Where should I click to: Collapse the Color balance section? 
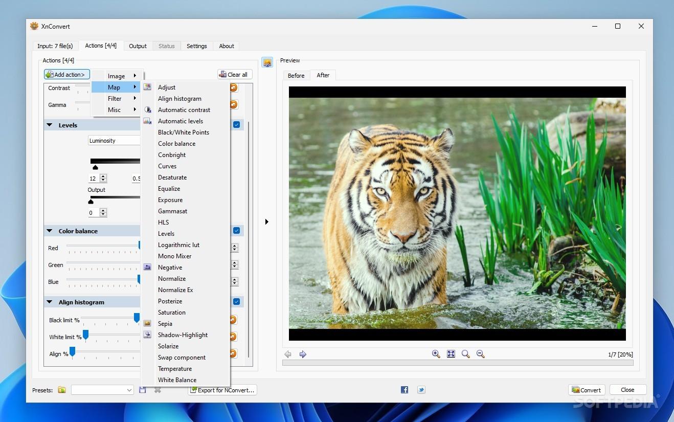50,231
